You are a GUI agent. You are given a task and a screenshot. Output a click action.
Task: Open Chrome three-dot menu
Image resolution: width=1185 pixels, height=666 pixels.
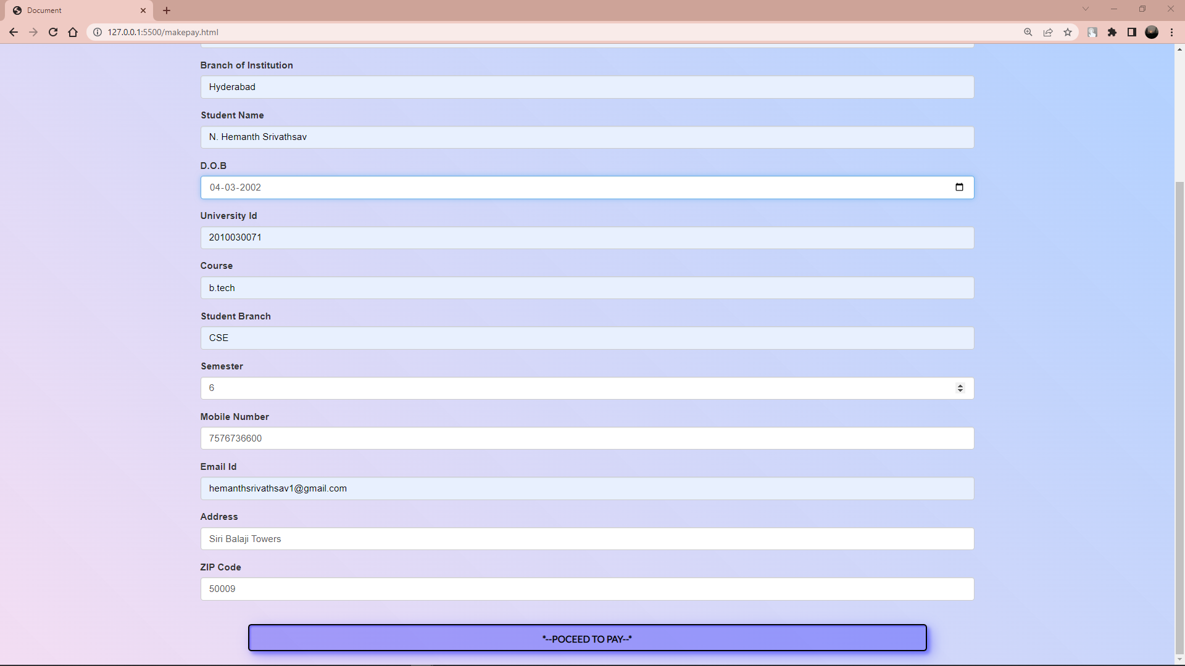click(1171, 32)
